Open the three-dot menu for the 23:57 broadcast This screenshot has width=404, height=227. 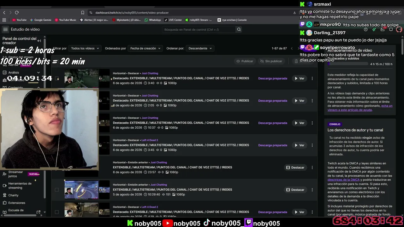[x=312, y=167]
